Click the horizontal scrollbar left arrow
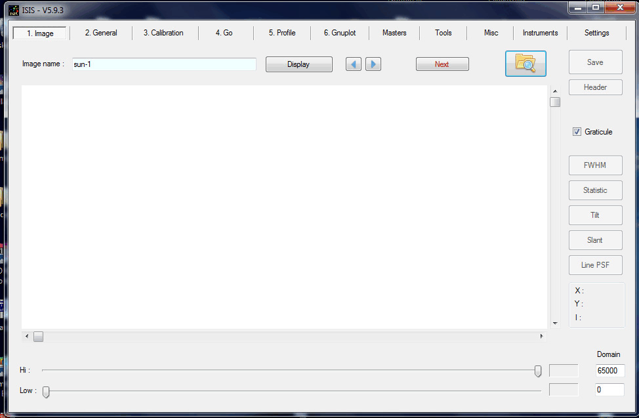 (27, 337)
